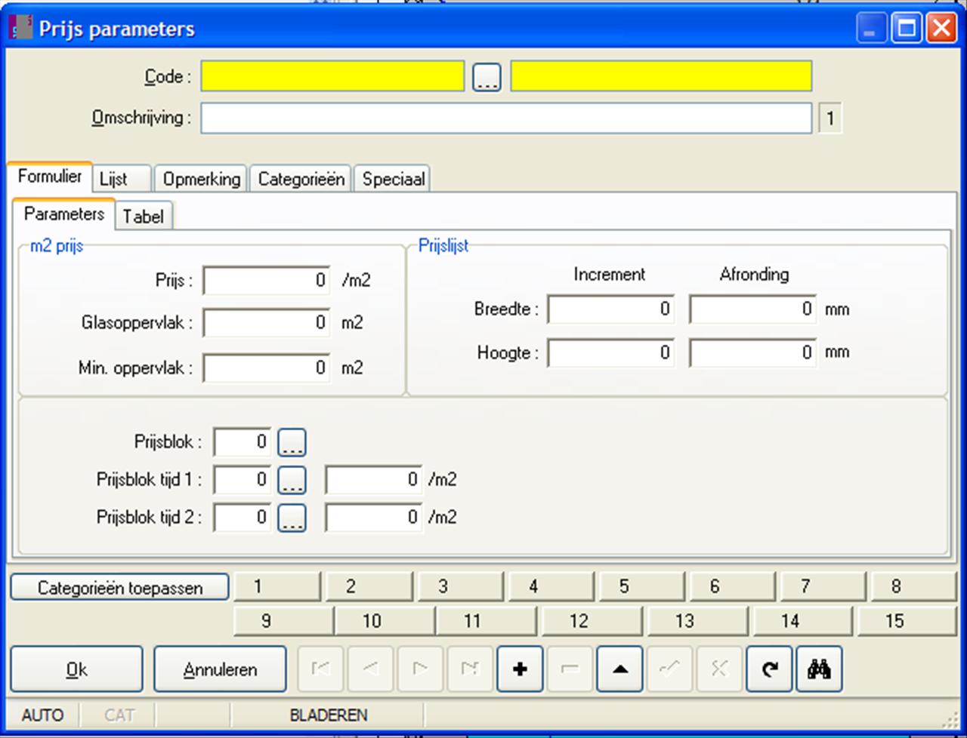Open the Prijsblok lookup ellipsis button
Viewport: 967px width, 738px height.
[x=292, y=442]
